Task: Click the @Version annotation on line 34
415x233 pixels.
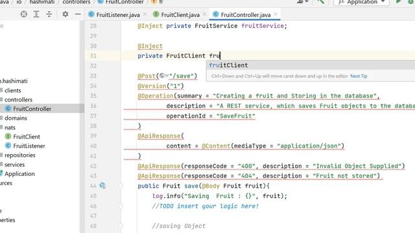Action: 152,86
